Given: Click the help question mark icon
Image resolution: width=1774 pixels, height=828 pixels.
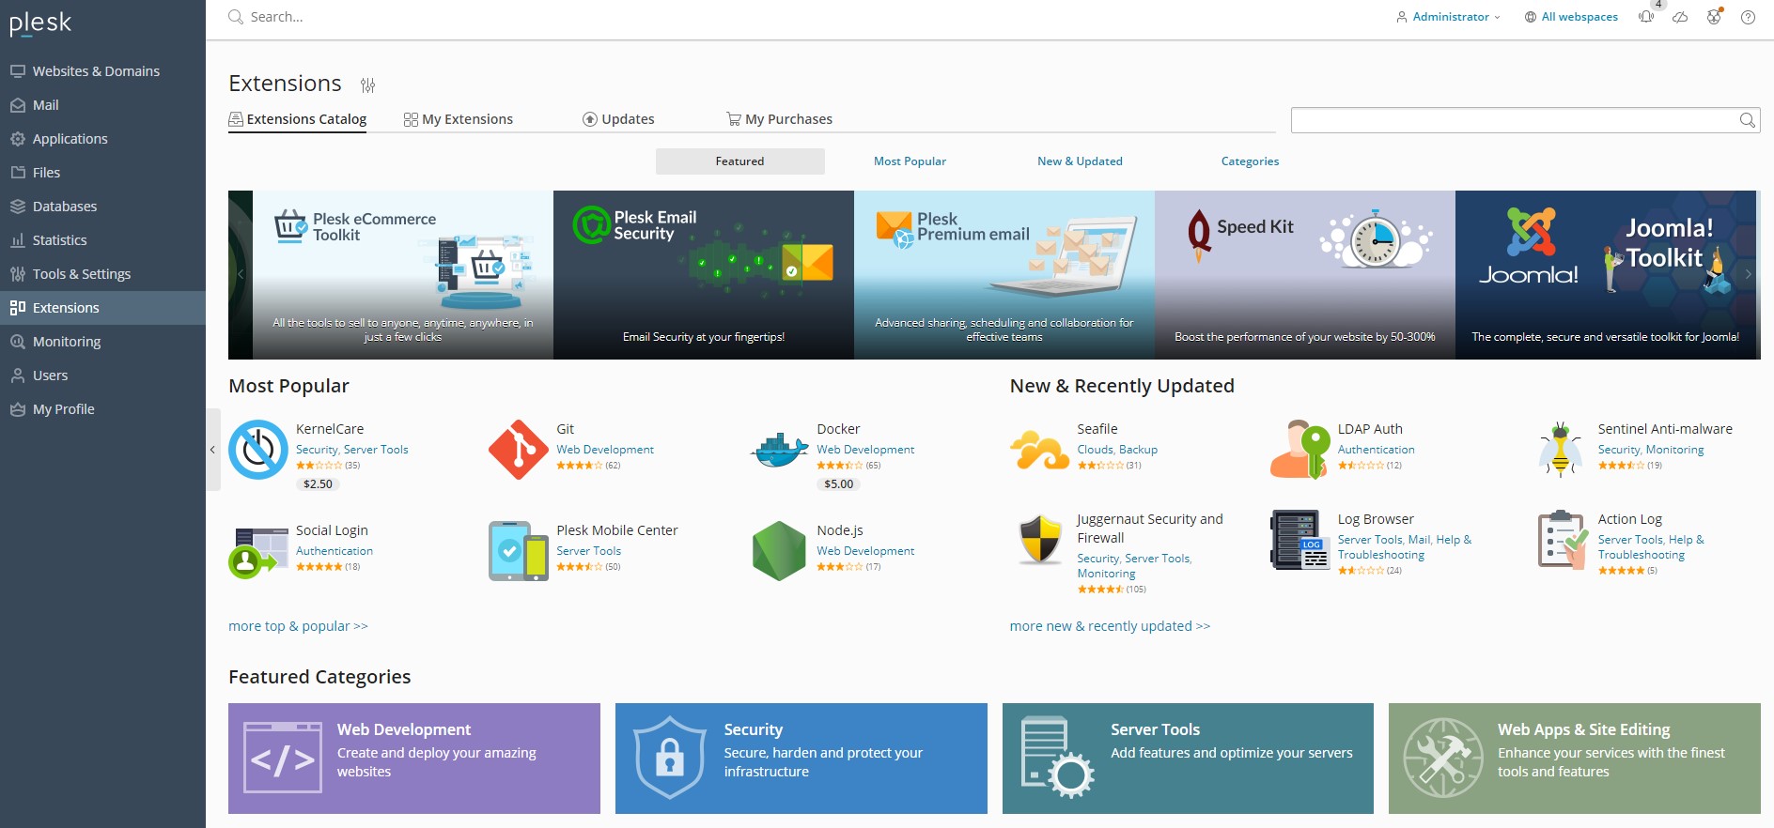Looking at the screenshot, I should [1748, 17].
